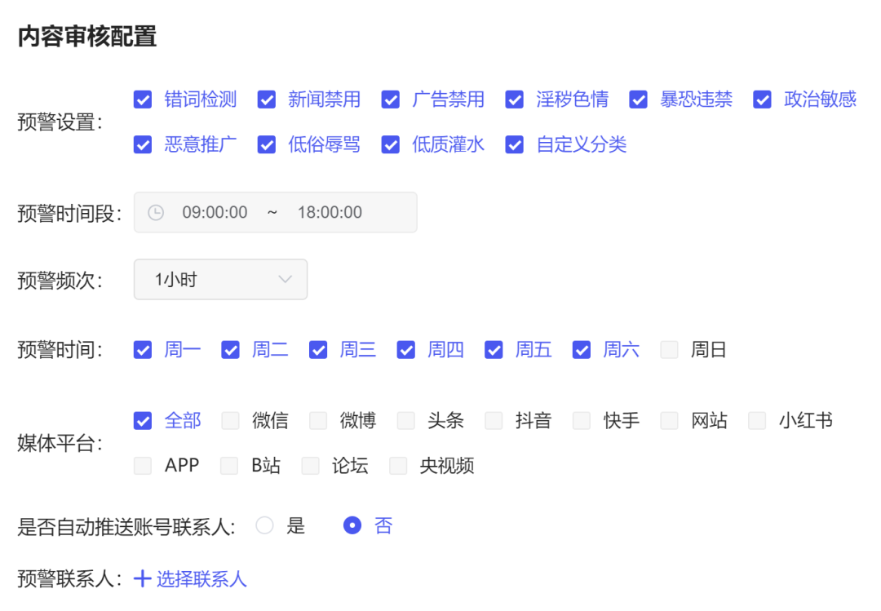This screenshot has height=611, width=881.
Task: Uncheck the 全部 platform checkbox
Action: click(143, 420)
